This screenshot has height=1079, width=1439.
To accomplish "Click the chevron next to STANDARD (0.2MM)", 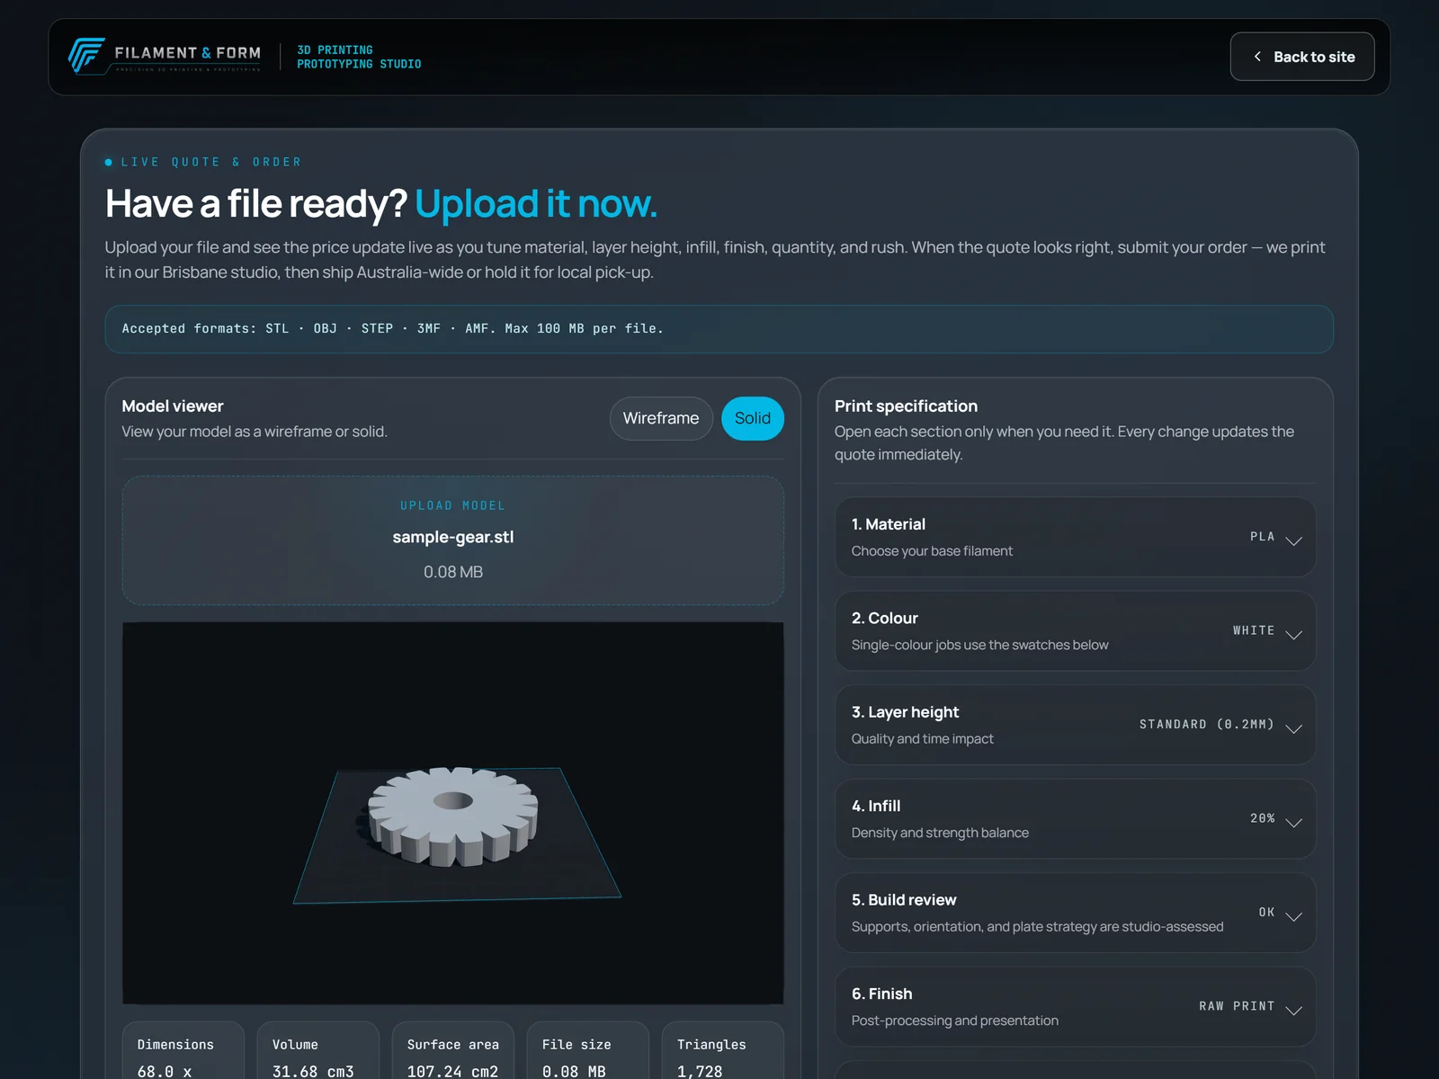I will (1293, 728).
